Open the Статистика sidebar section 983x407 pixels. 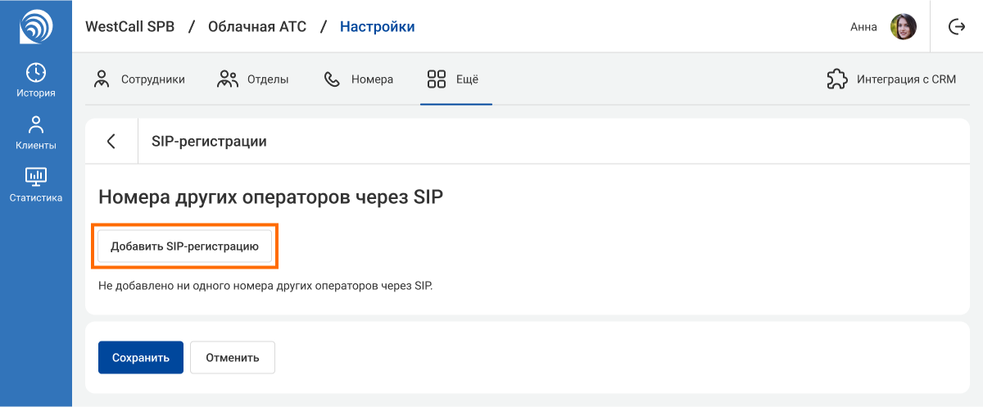point(35,185)
